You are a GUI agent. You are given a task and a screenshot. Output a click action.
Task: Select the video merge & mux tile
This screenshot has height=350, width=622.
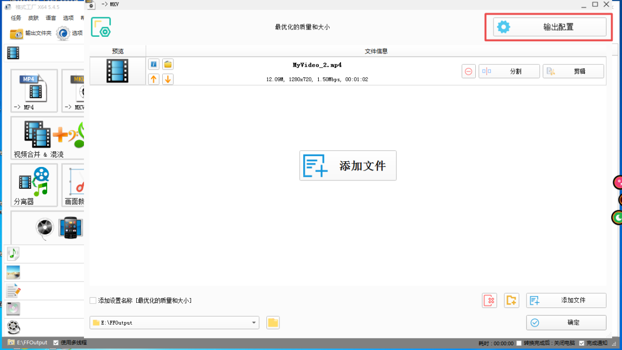pyautogui.click(x=48, y=137)
